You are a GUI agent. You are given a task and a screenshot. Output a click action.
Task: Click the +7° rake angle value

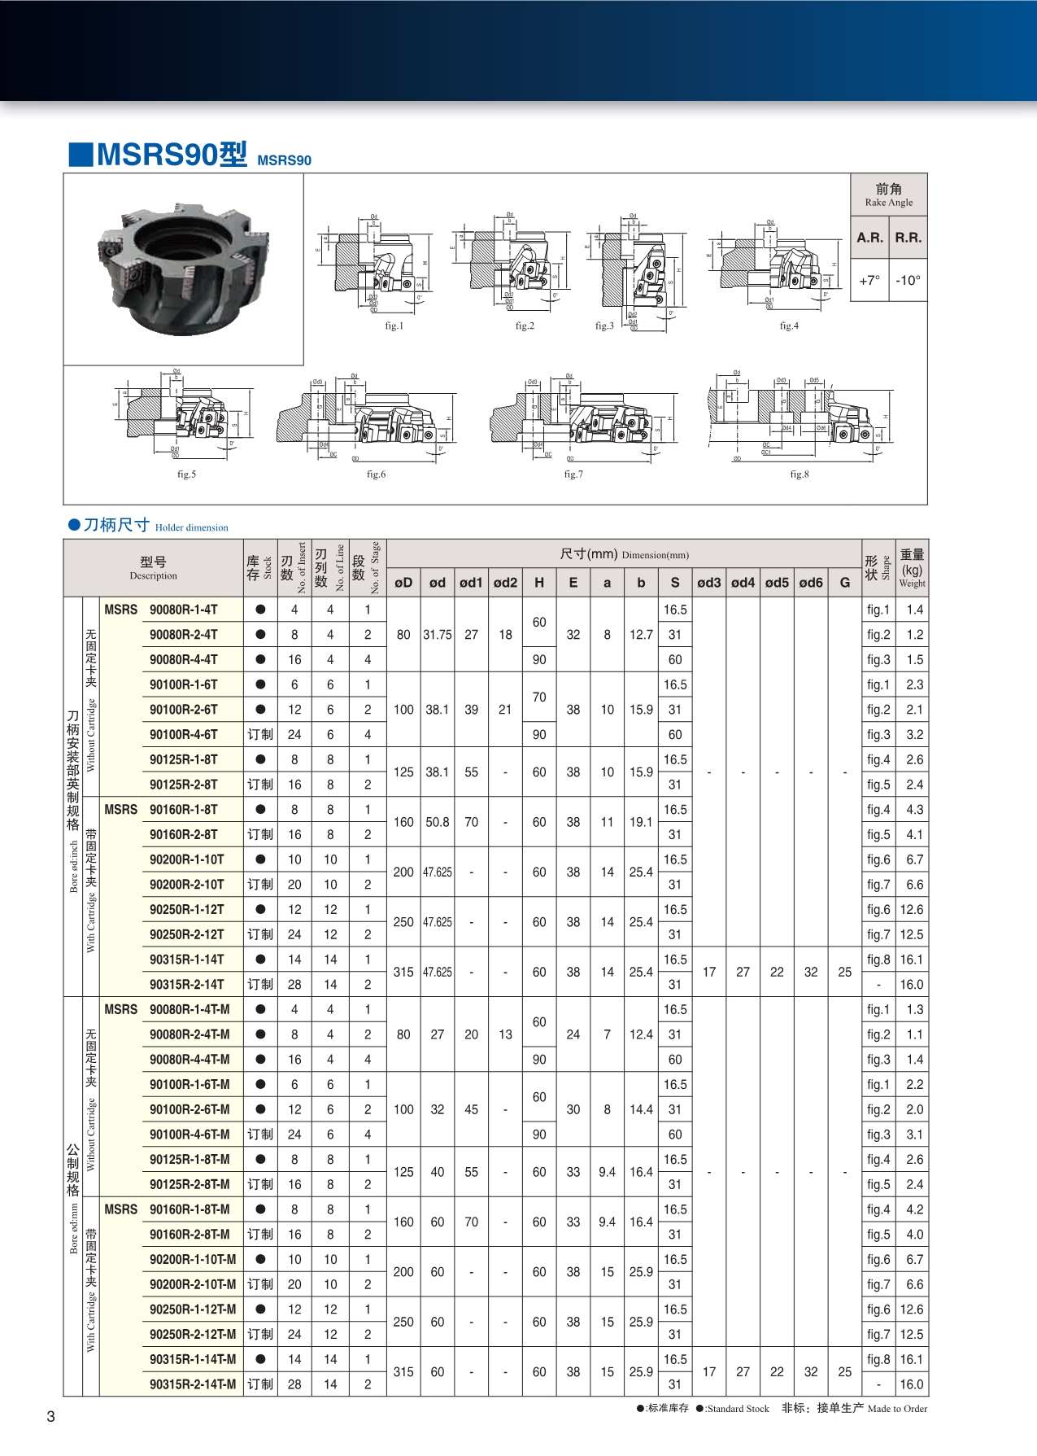point(869,280)
